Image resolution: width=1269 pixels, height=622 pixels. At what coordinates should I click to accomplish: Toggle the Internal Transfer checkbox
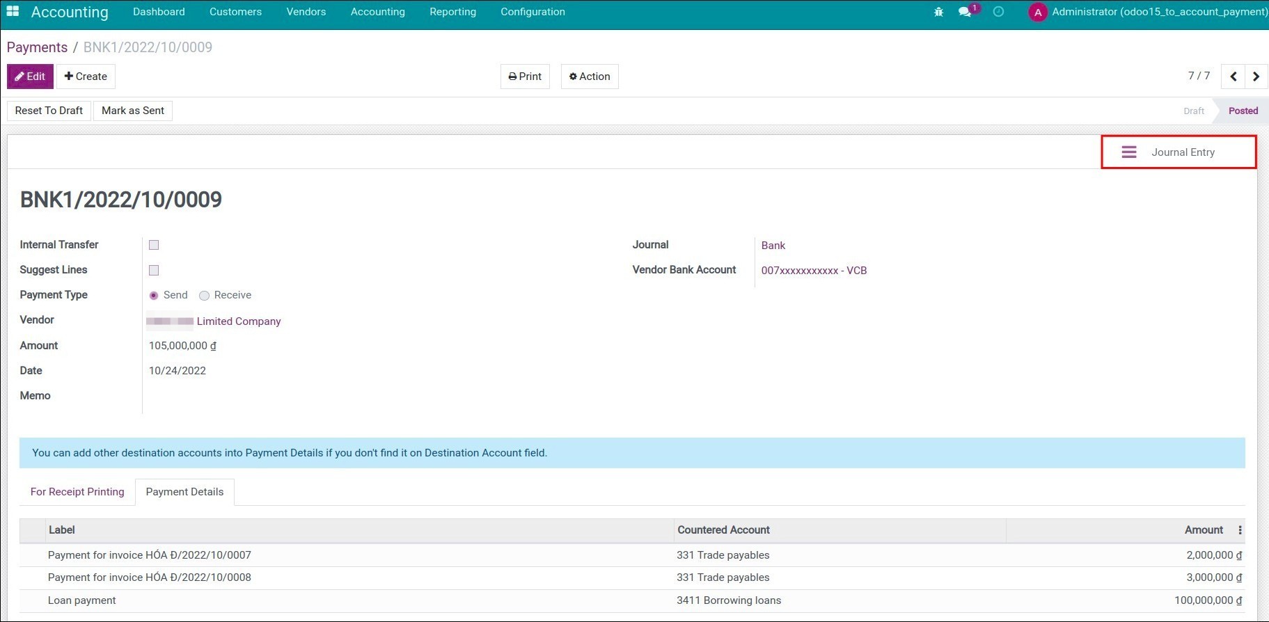[154, 245]
